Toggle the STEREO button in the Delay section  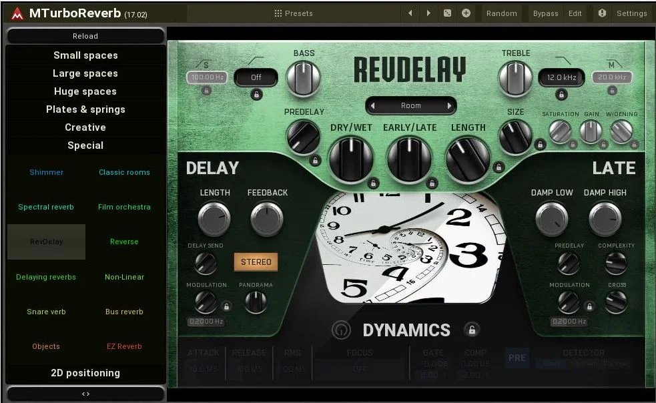256,262
